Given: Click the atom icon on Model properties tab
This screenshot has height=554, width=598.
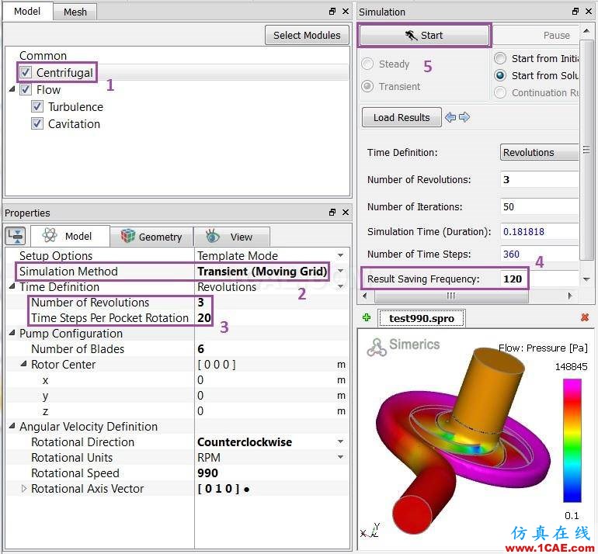Looking at the screenshot, I should pos(50,235).
